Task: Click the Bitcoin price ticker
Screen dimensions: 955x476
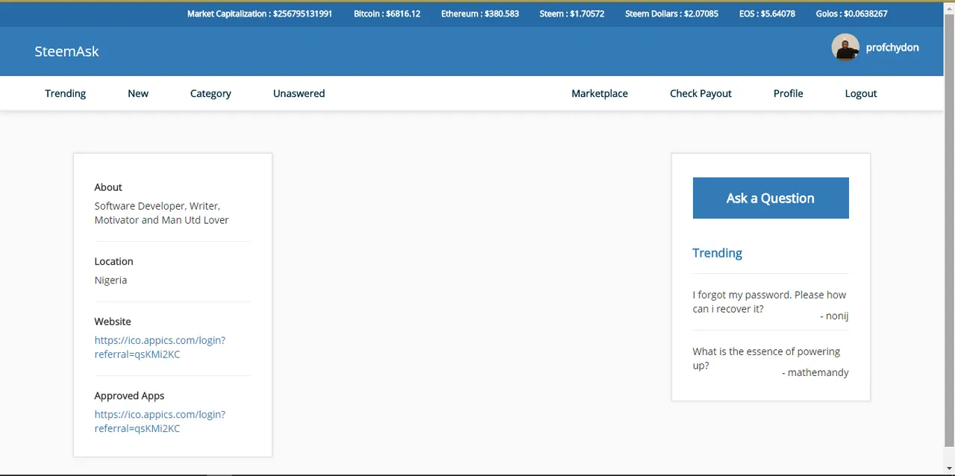Action: [386, 13]
